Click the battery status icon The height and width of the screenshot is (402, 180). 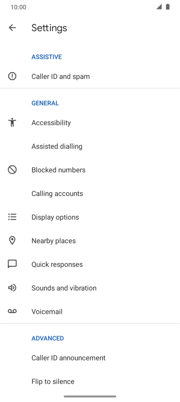[x=168, y=7]
